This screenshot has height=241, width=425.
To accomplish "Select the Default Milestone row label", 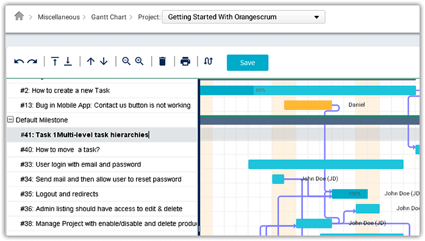I will click(x=41, y=120).
